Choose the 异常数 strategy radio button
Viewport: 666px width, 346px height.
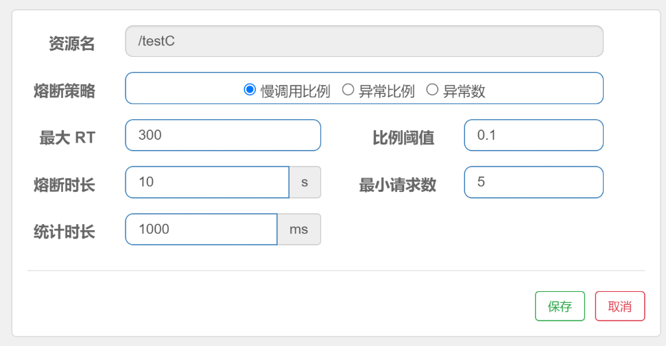(432, 90)
